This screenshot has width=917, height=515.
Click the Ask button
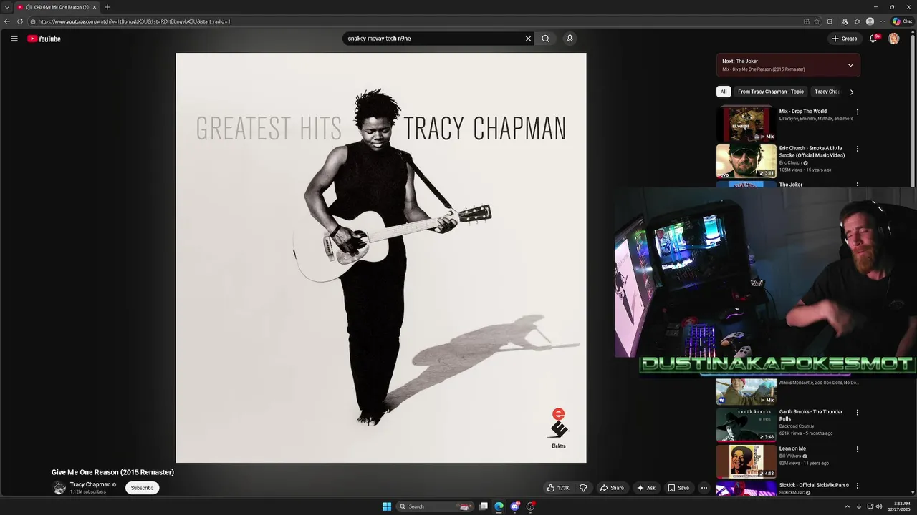pyautogui.click(x=645, y=488)
